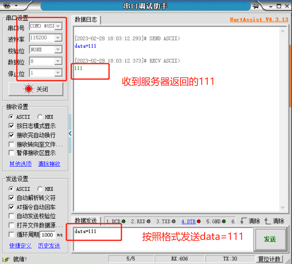Viewport: 292px width, 264px height.
Task: Toggle the red DTR indicator light
Action: (x=199, y=221)
